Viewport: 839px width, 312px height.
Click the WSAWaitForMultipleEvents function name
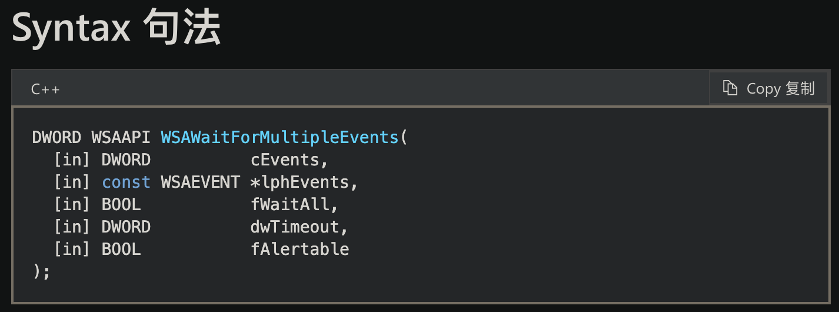coord(279,138)
